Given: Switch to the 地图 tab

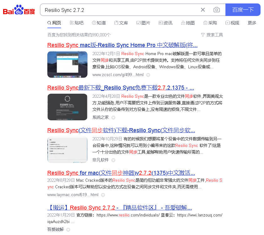Looking at the screenshot, I should (x=188, y=23).
